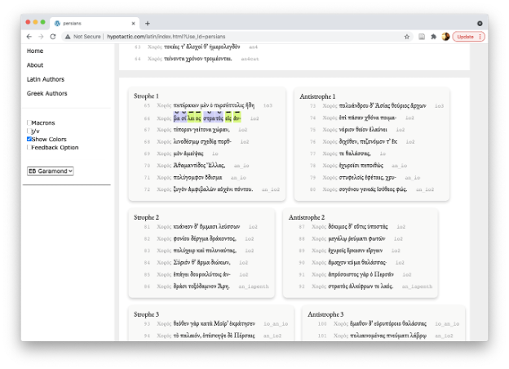Close the persians tab
The image size is (509, 369).
(133, 24)
